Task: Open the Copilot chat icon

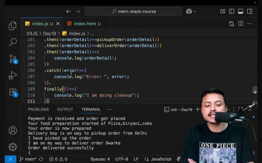Action: tap(189, 11)
